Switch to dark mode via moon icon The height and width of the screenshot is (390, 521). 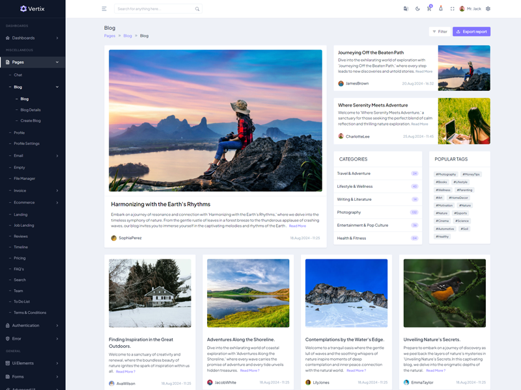click(417, 8)
